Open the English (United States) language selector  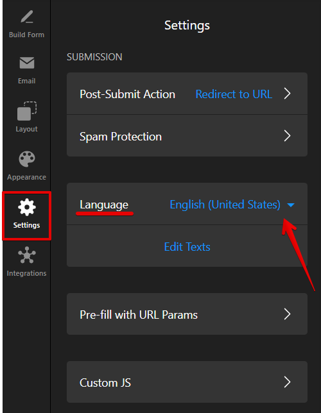[225, 205]
